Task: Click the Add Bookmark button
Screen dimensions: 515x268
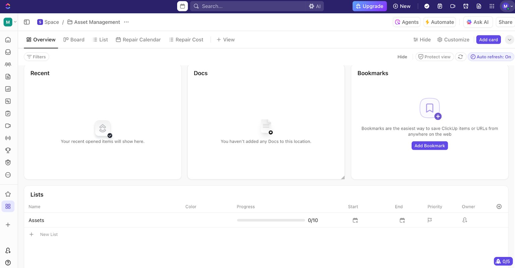Action: 430,146
